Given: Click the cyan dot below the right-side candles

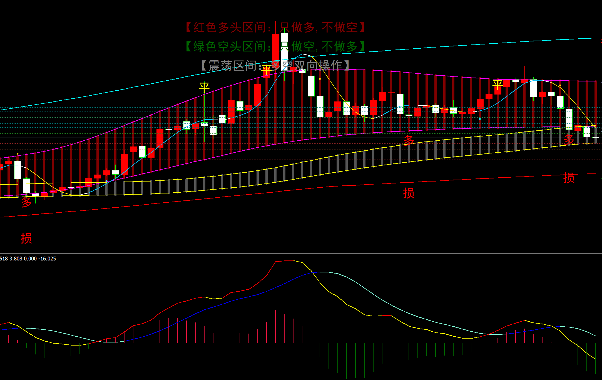Looking at the screenshot, I should [x=480, y=119].
